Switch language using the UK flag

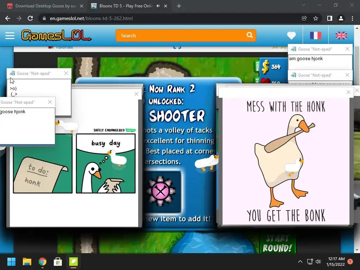click(341, 36)
